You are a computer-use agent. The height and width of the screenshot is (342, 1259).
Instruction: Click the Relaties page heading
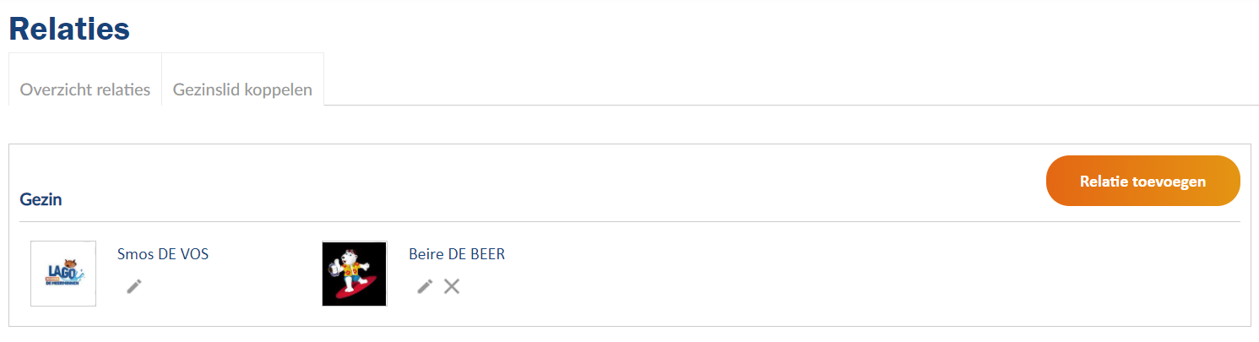coord(69,28)
